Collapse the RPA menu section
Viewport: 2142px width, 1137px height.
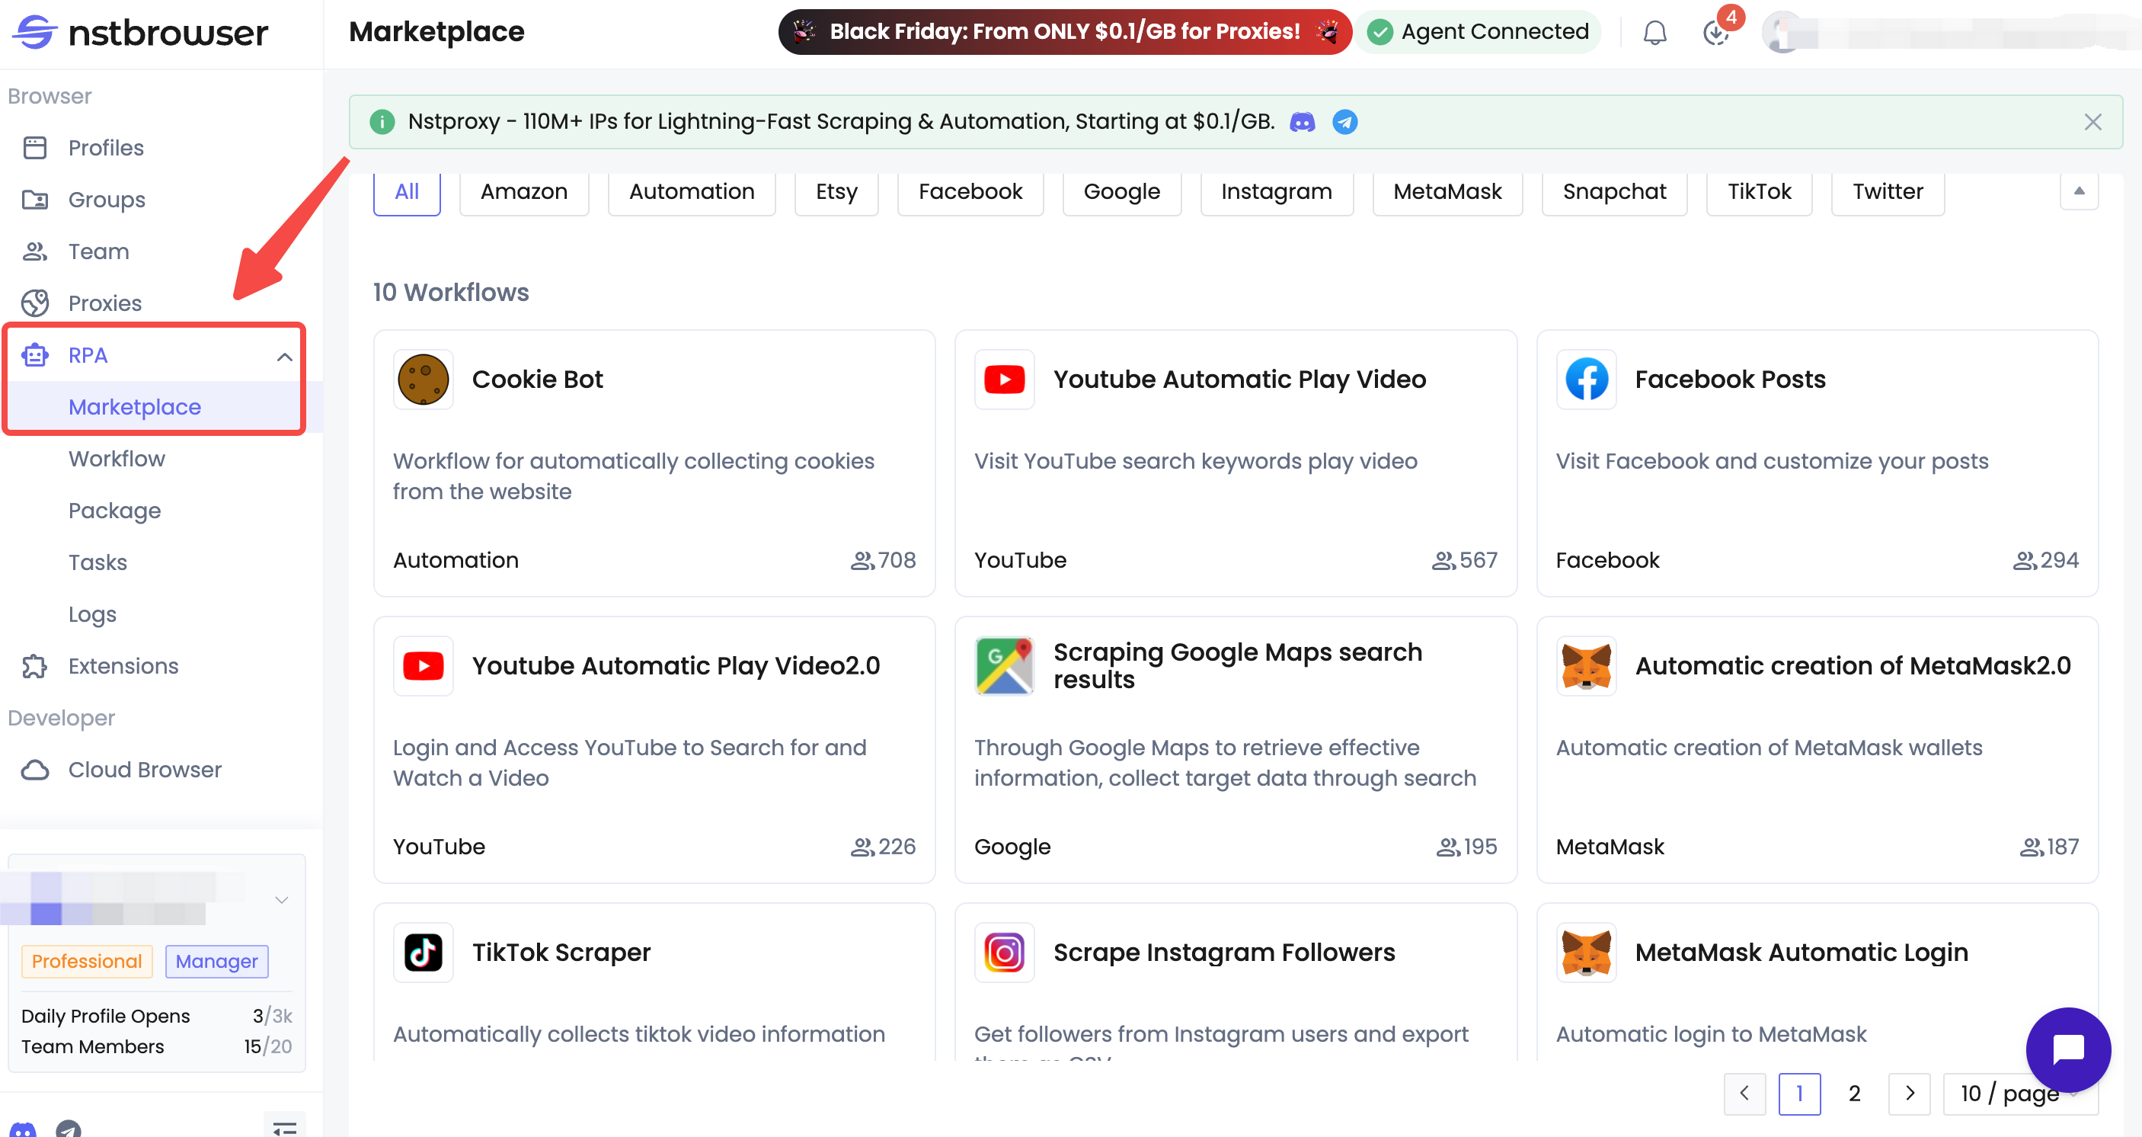click(283, 356)
